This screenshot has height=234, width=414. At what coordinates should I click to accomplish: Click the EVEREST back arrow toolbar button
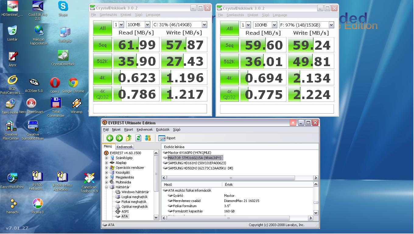click(x=110, y=138)
